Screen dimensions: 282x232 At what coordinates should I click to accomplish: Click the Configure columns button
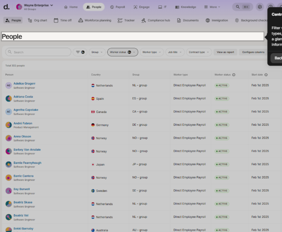pyautogui.click(x=253, y=52)
